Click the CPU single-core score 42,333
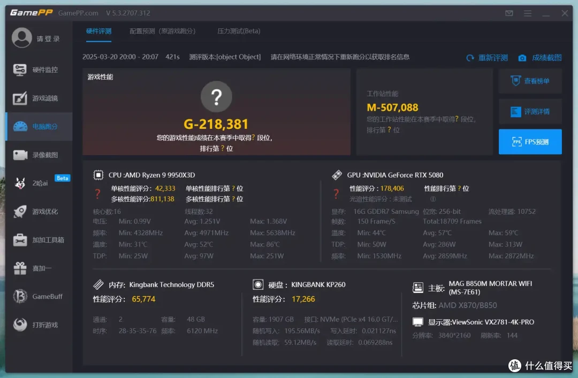Screen dimensions: 578x378 point(165,188)
